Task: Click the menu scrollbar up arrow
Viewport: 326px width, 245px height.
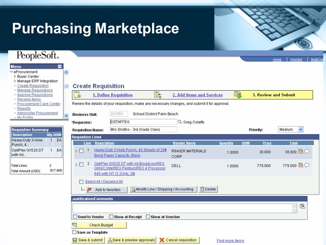Action: (x=66, y=72)
